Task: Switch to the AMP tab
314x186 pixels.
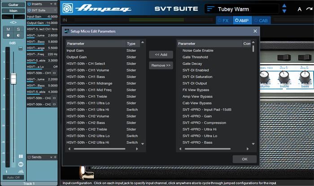Action: click(x=242, y=21)
